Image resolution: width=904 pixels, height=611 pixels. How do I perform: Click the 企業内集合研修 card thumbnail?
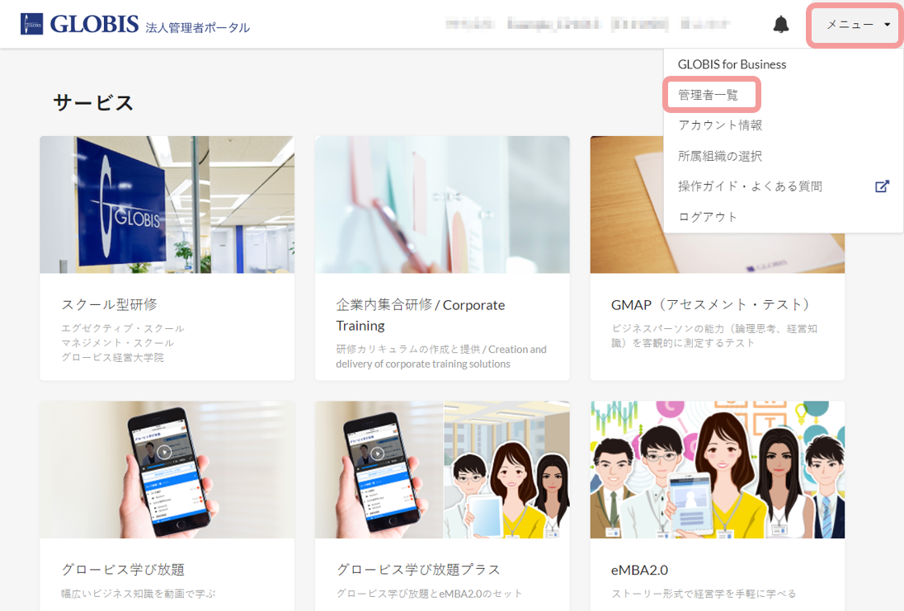click(x=442, y=204)
